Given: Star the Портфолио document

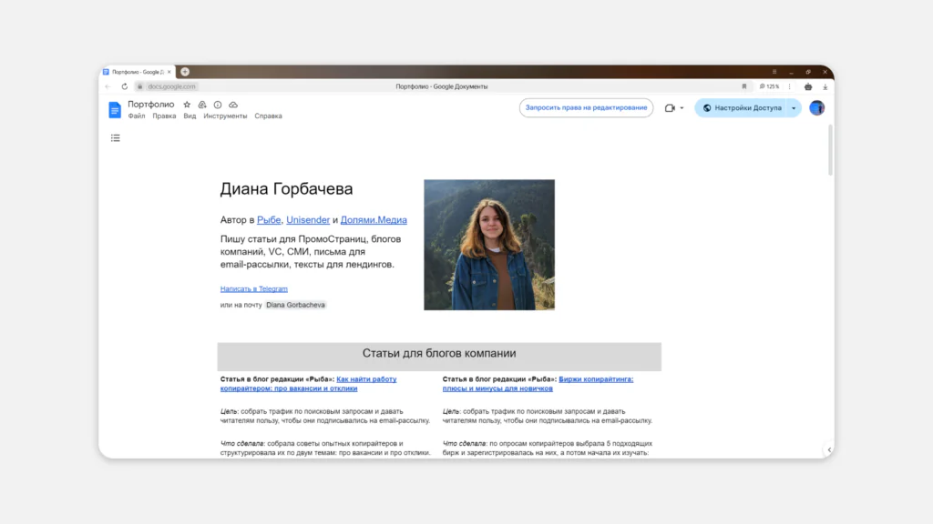Looking at the screenshot, I should [188, 105].
